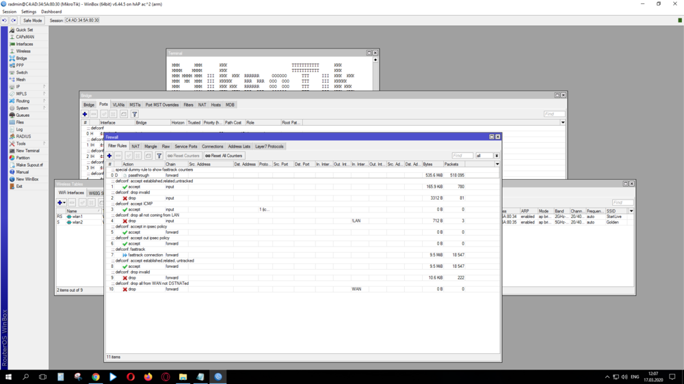
Task: Open the Wireless menu item
Action: [x=23, y=51]
